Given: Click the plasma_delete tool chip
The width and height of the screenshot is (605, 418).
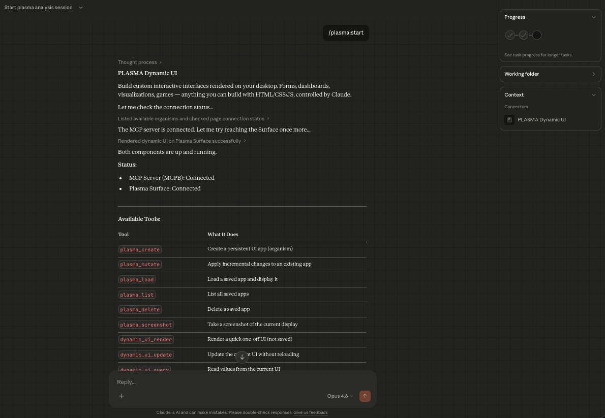Looking at the screenshot, I should (x=140, y=309).
